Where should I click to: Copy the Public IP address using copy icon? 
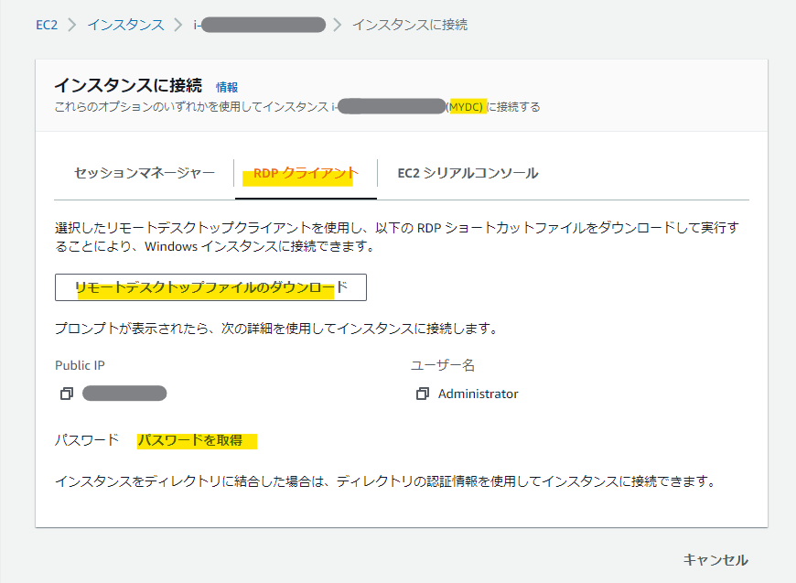tap(66, 394)
